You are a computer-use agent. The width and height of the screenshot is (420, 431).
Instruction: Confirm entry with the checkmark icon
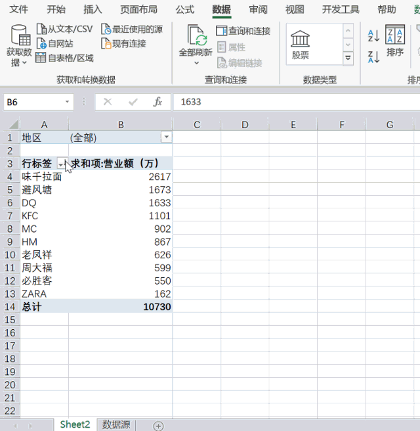point(133,102)
